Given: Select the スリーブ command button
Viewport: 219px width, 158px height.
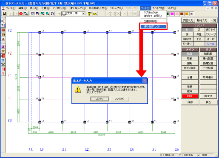Looking at the screenshot, I should click(211, 34).
